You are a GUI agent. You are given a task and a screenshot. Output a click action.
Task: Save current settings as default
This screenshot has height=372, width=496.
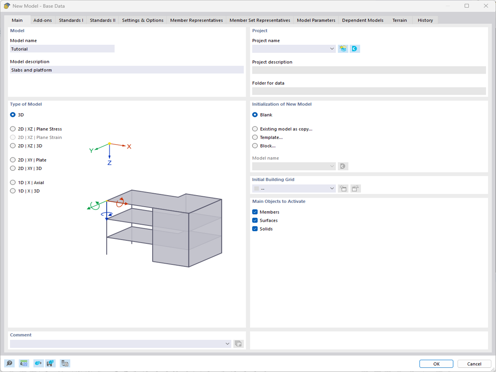click(50, 363)
